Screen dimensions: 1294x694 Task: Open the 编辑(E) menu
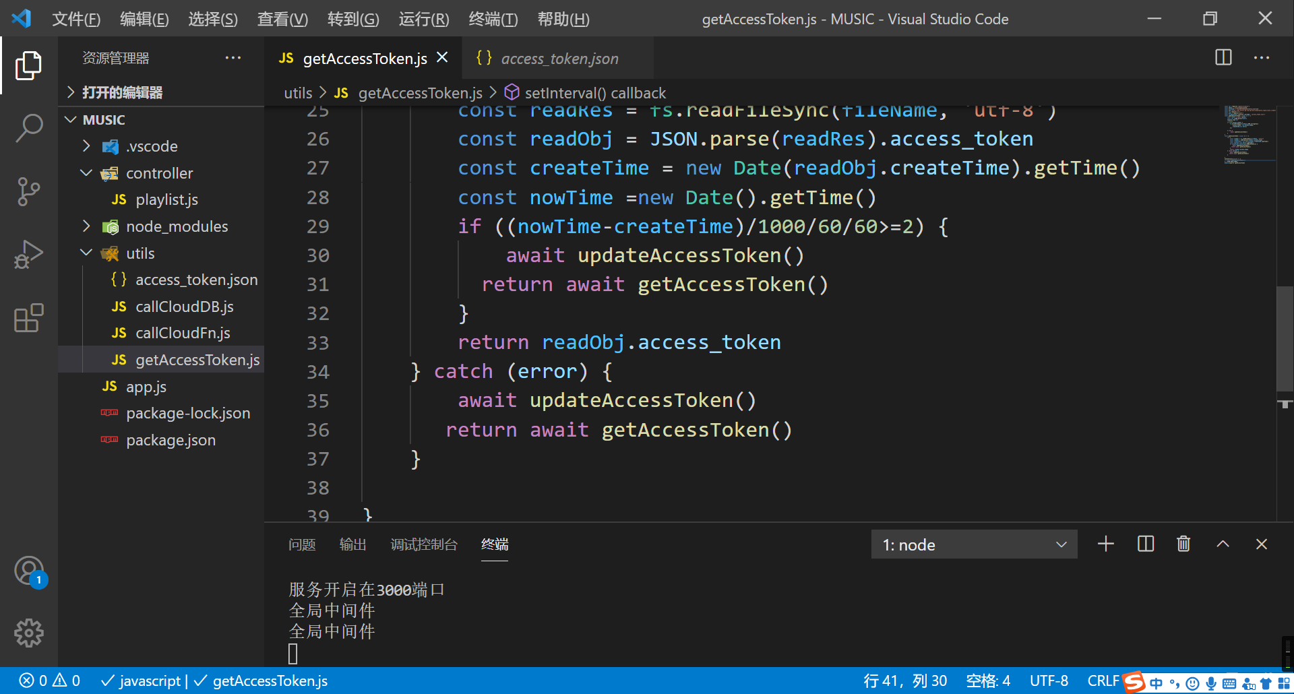click(x=144, y=19)
